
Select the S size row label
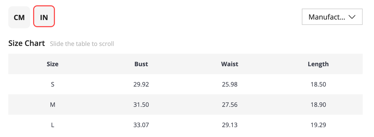(x=53, y=84)
